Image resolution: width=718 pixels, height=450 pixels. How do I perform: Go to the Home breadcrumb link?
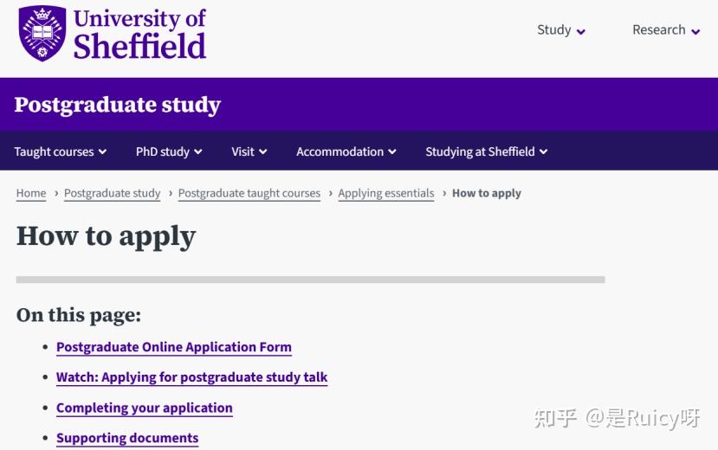point(31,194)
